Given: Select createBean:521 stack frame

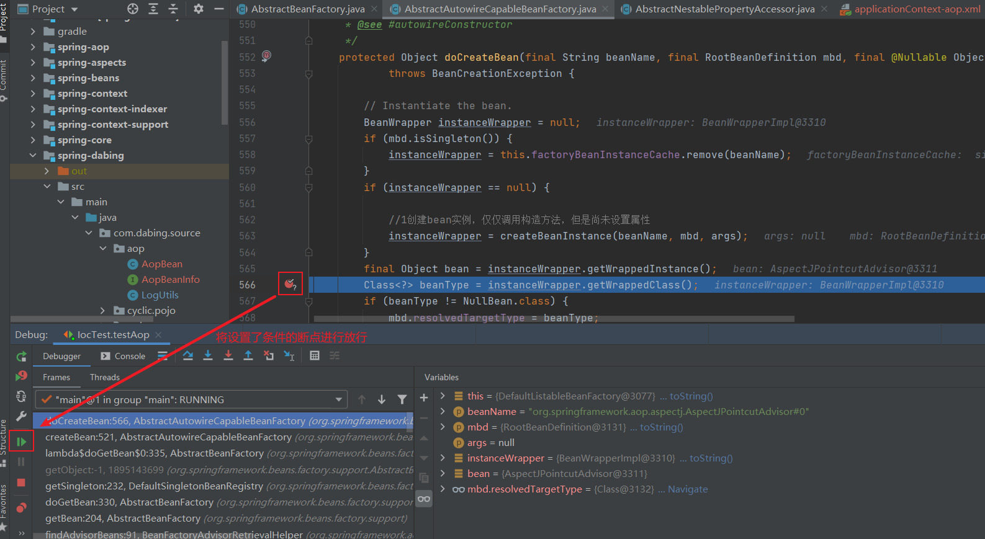Looking at the screenshot, I should point(223,437).
